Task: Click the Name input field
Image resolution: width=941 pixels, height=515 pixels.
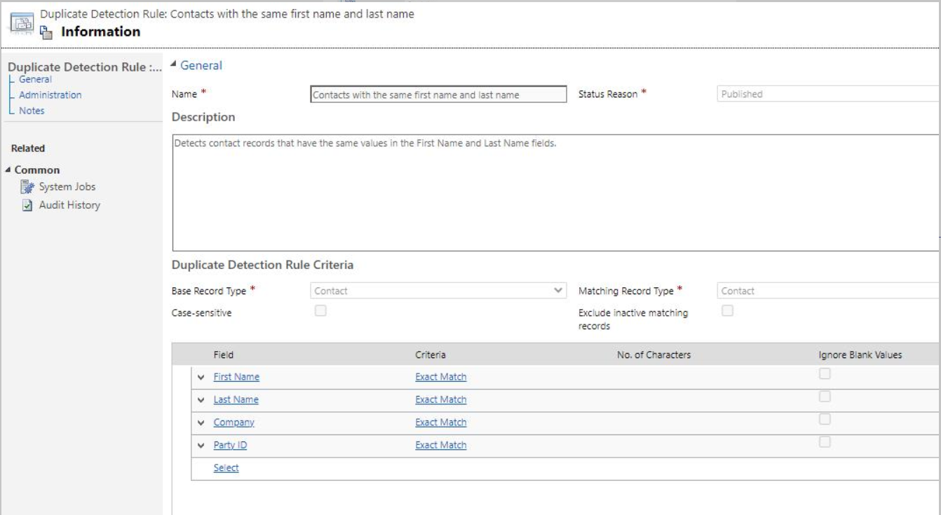Action: click(438, 95)
